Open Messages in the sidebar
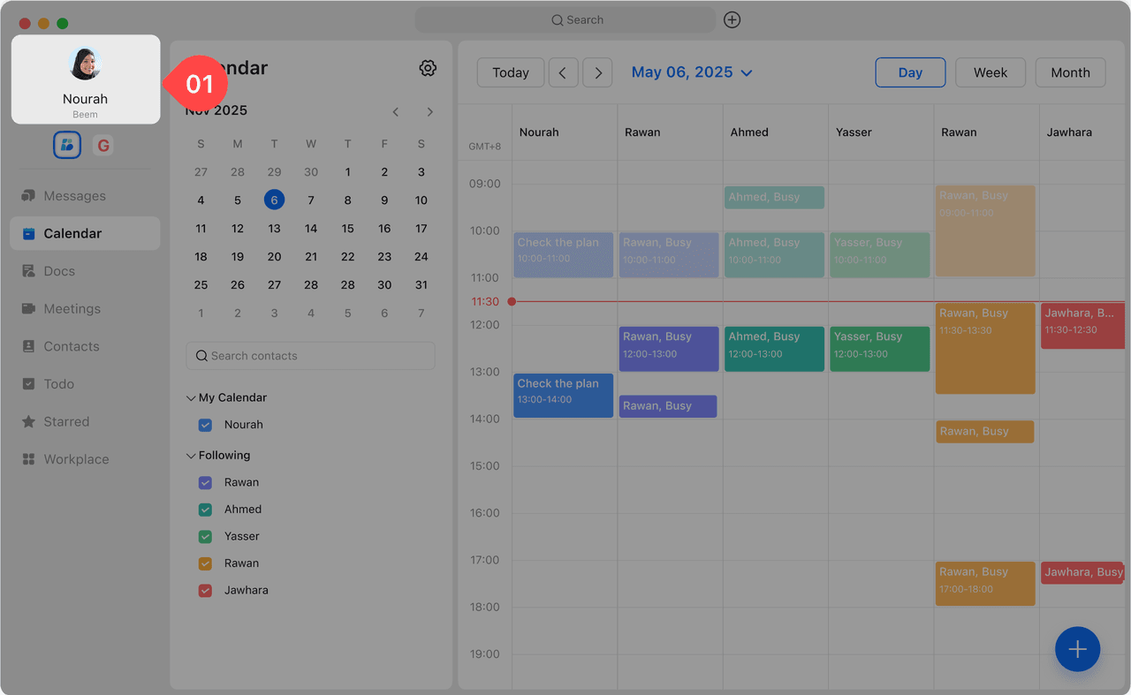This screenshot has height=695, width=1131. tap(74, 196)
